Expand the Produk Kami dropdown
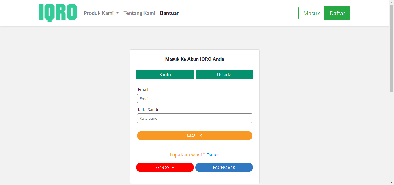 101,13
